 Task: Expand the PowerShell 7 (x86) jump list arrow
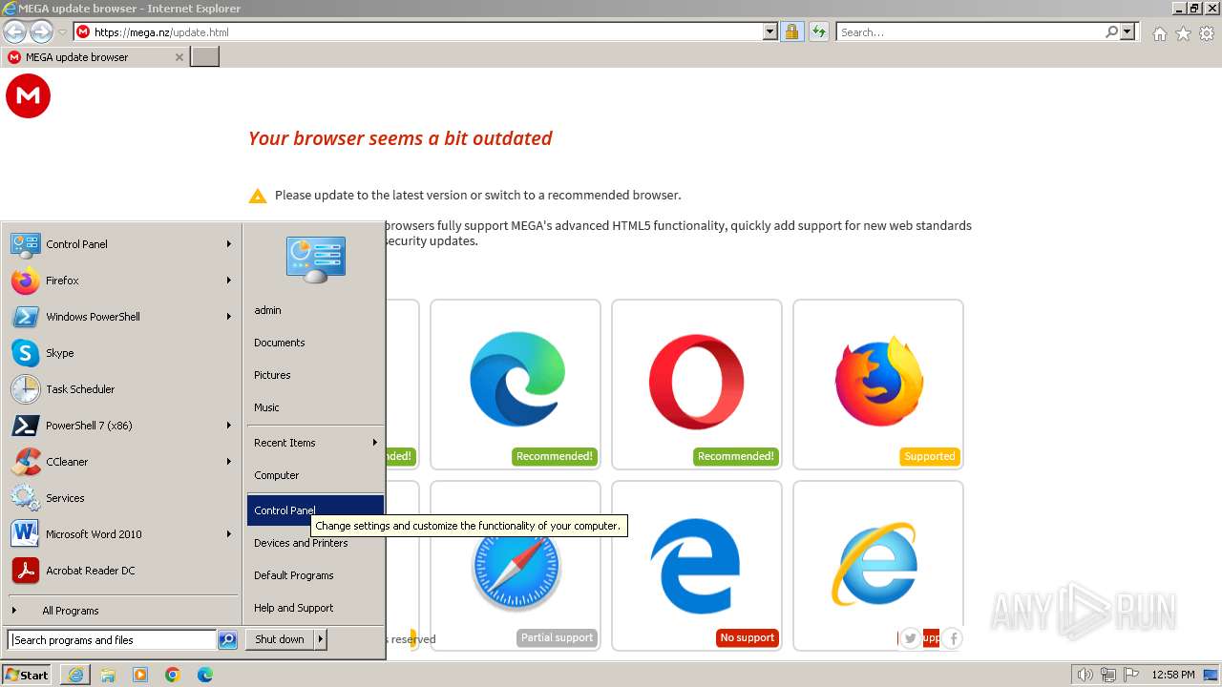[x=229, y=426]
